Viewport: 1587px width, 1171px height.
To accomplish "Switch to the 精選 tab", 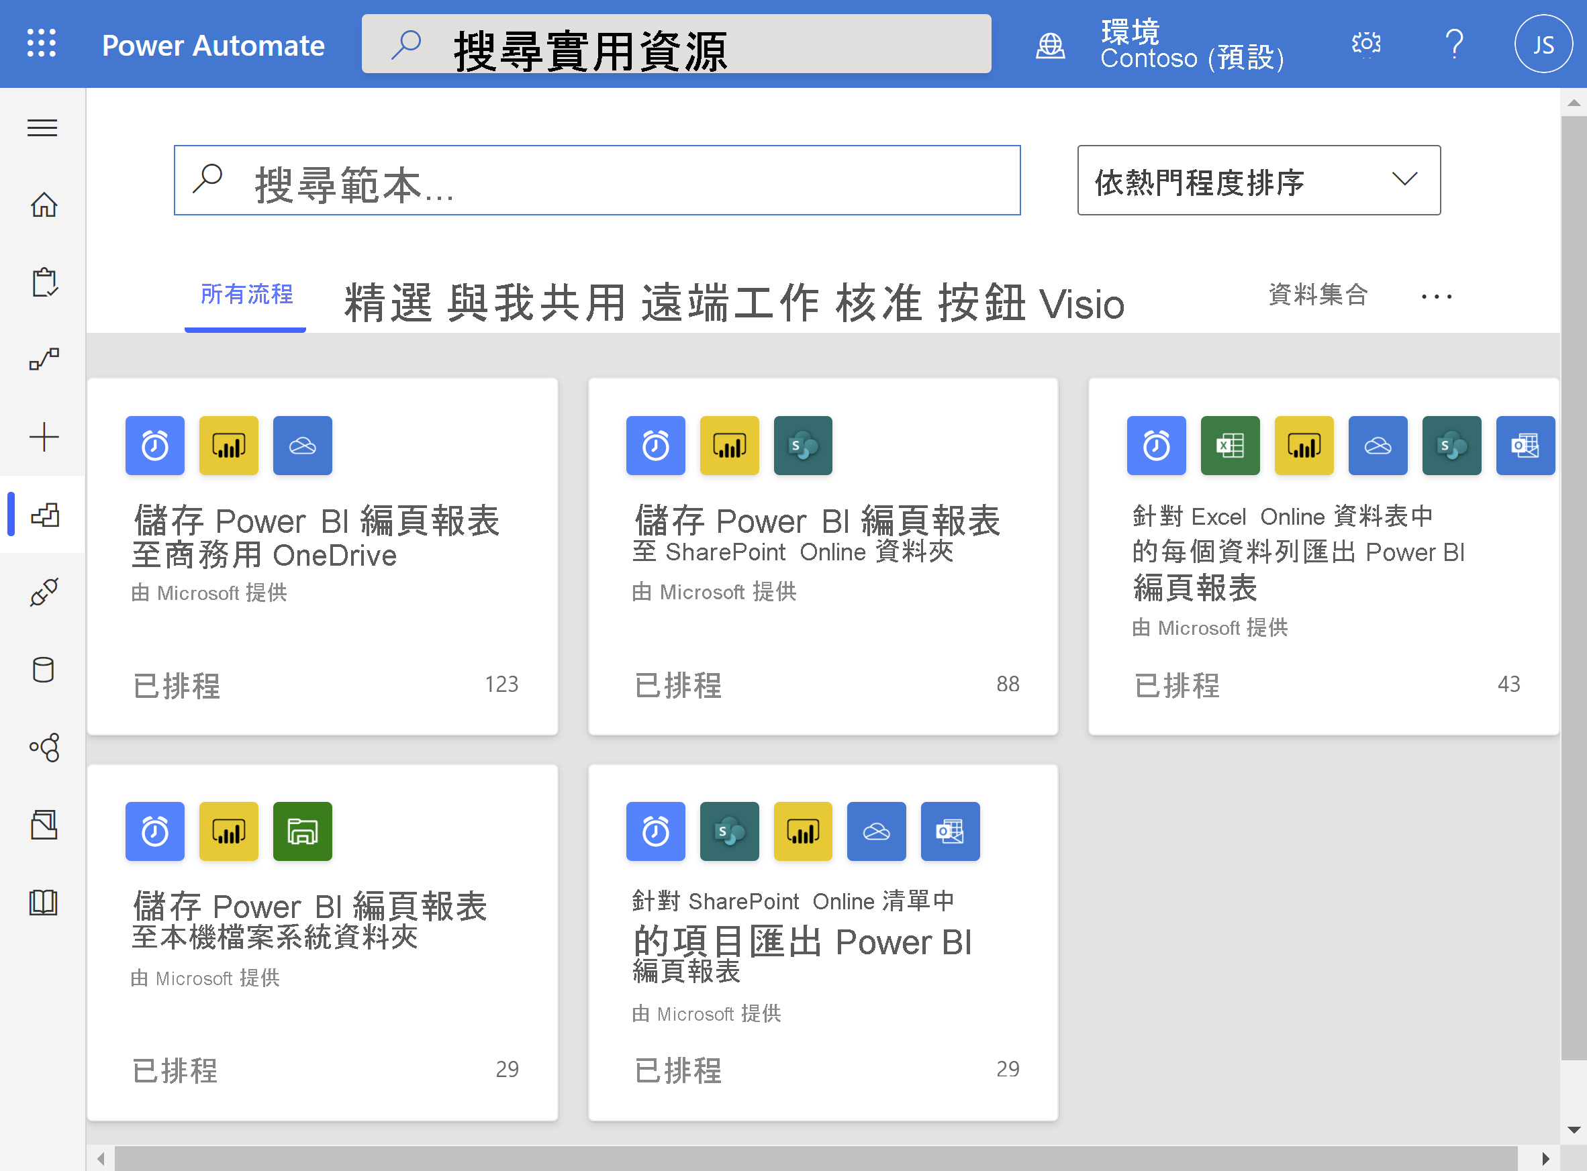I will (x=389, y=303).
